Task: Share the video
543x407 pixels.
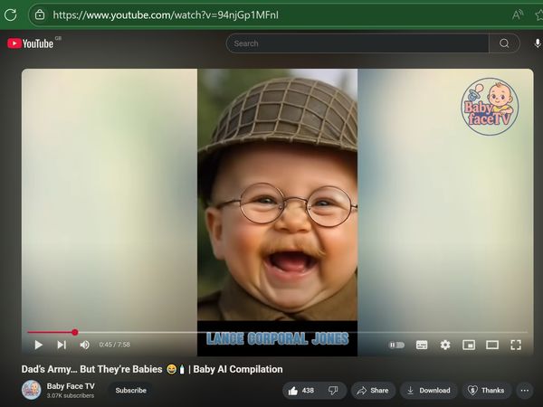Action: 373,391
